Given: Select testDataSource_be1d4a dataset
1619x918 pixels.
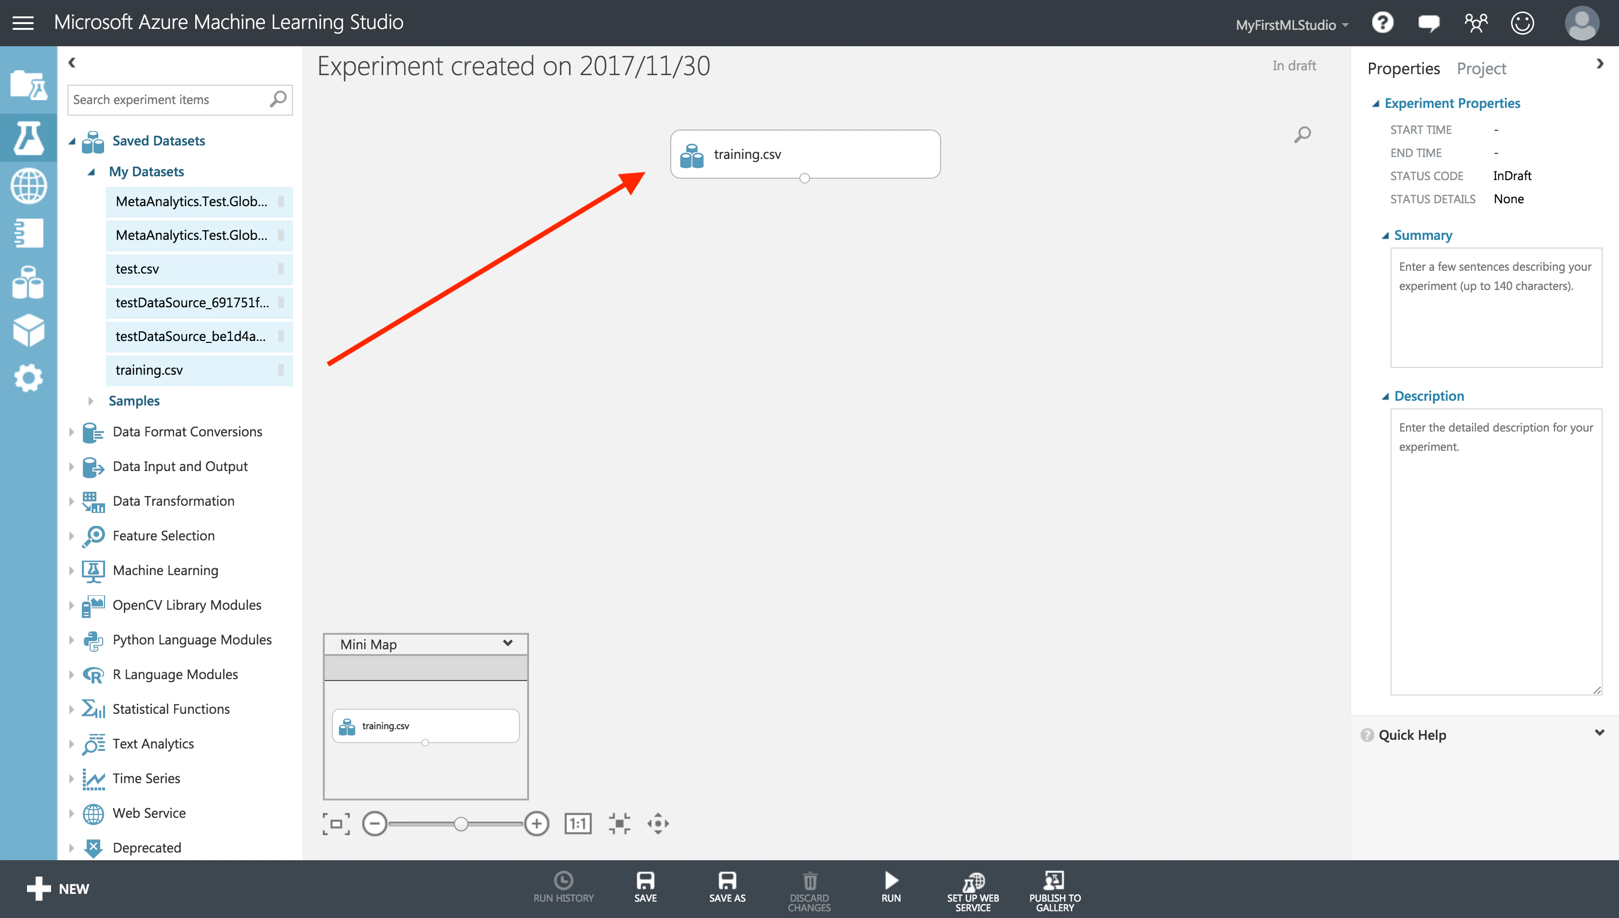Looking at the screenshot, I should click(x=199, y=337).
